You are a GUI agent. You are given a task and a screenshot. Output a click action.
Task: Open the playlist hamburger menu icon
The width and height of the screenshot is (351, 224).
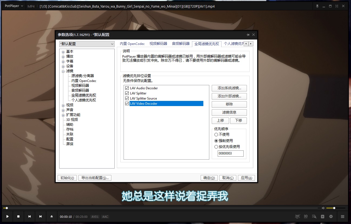point(343,216)
